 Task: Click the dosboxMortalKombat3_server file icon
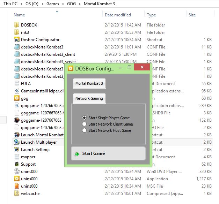(x=17, y=62)
